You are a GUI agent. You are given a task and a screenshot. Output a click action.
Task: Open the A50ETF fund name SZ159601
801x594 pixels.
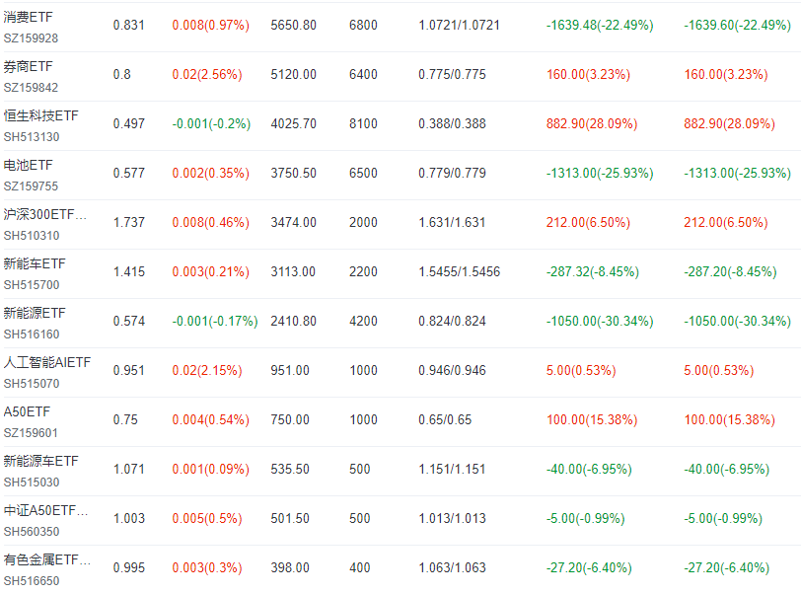pos(27,412)
